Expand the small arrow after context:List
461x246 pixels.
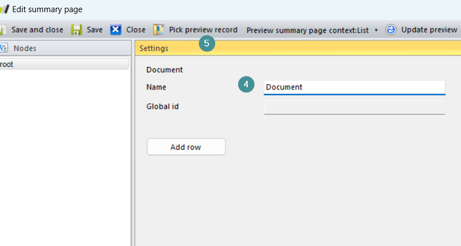376,30
